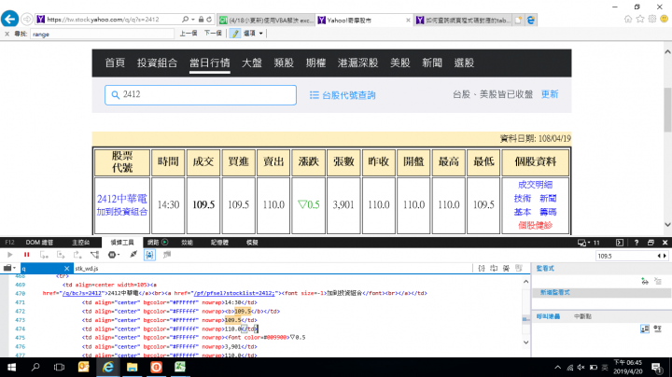Image resolution: width=672 pixels, height=377 pixels.
Task: Open IE settings gear icon
Action: coord(651,19)
